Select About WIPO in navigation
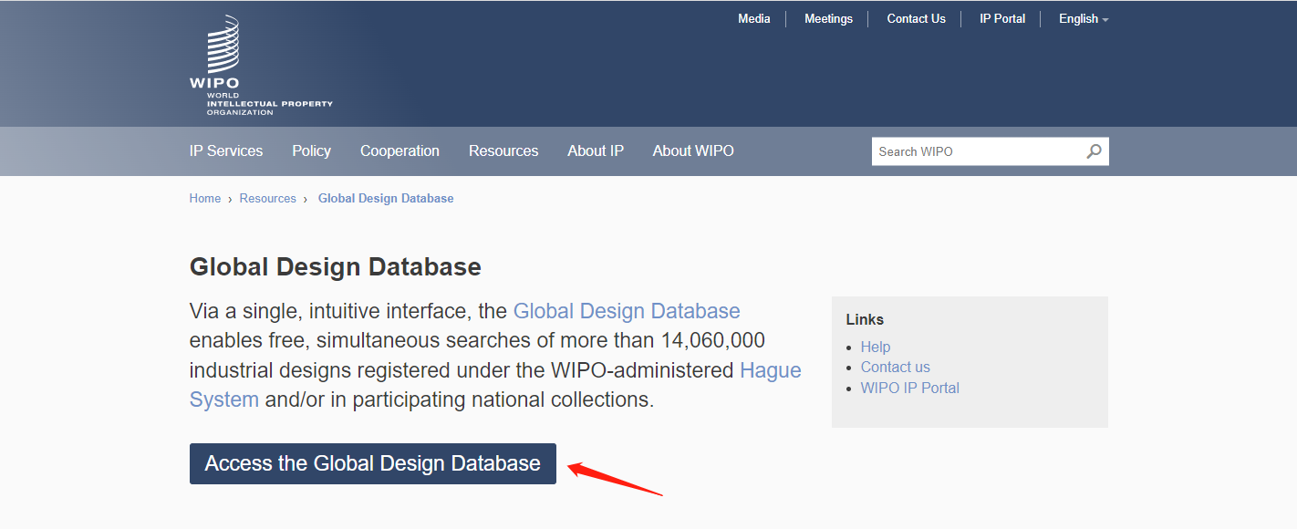This screenshot has width=1297, height=529. [693, 151]
